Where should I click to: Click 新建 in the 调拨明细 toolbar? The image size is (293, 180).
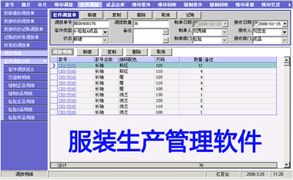[x=88, y=52]
